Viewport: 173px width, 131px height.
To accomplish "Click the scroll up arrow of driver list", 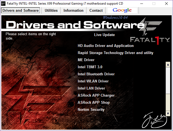I will [x=168, y=65].
